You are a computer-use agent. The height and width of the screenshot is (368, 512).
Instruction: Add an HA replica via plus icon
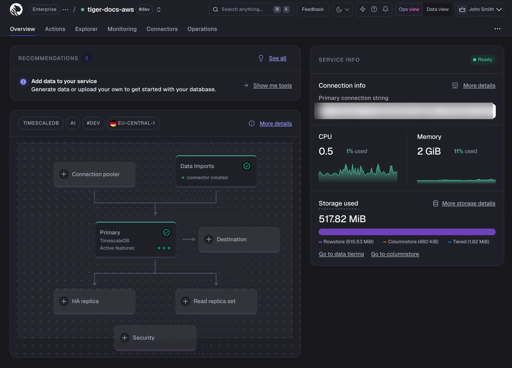[64, 301]
